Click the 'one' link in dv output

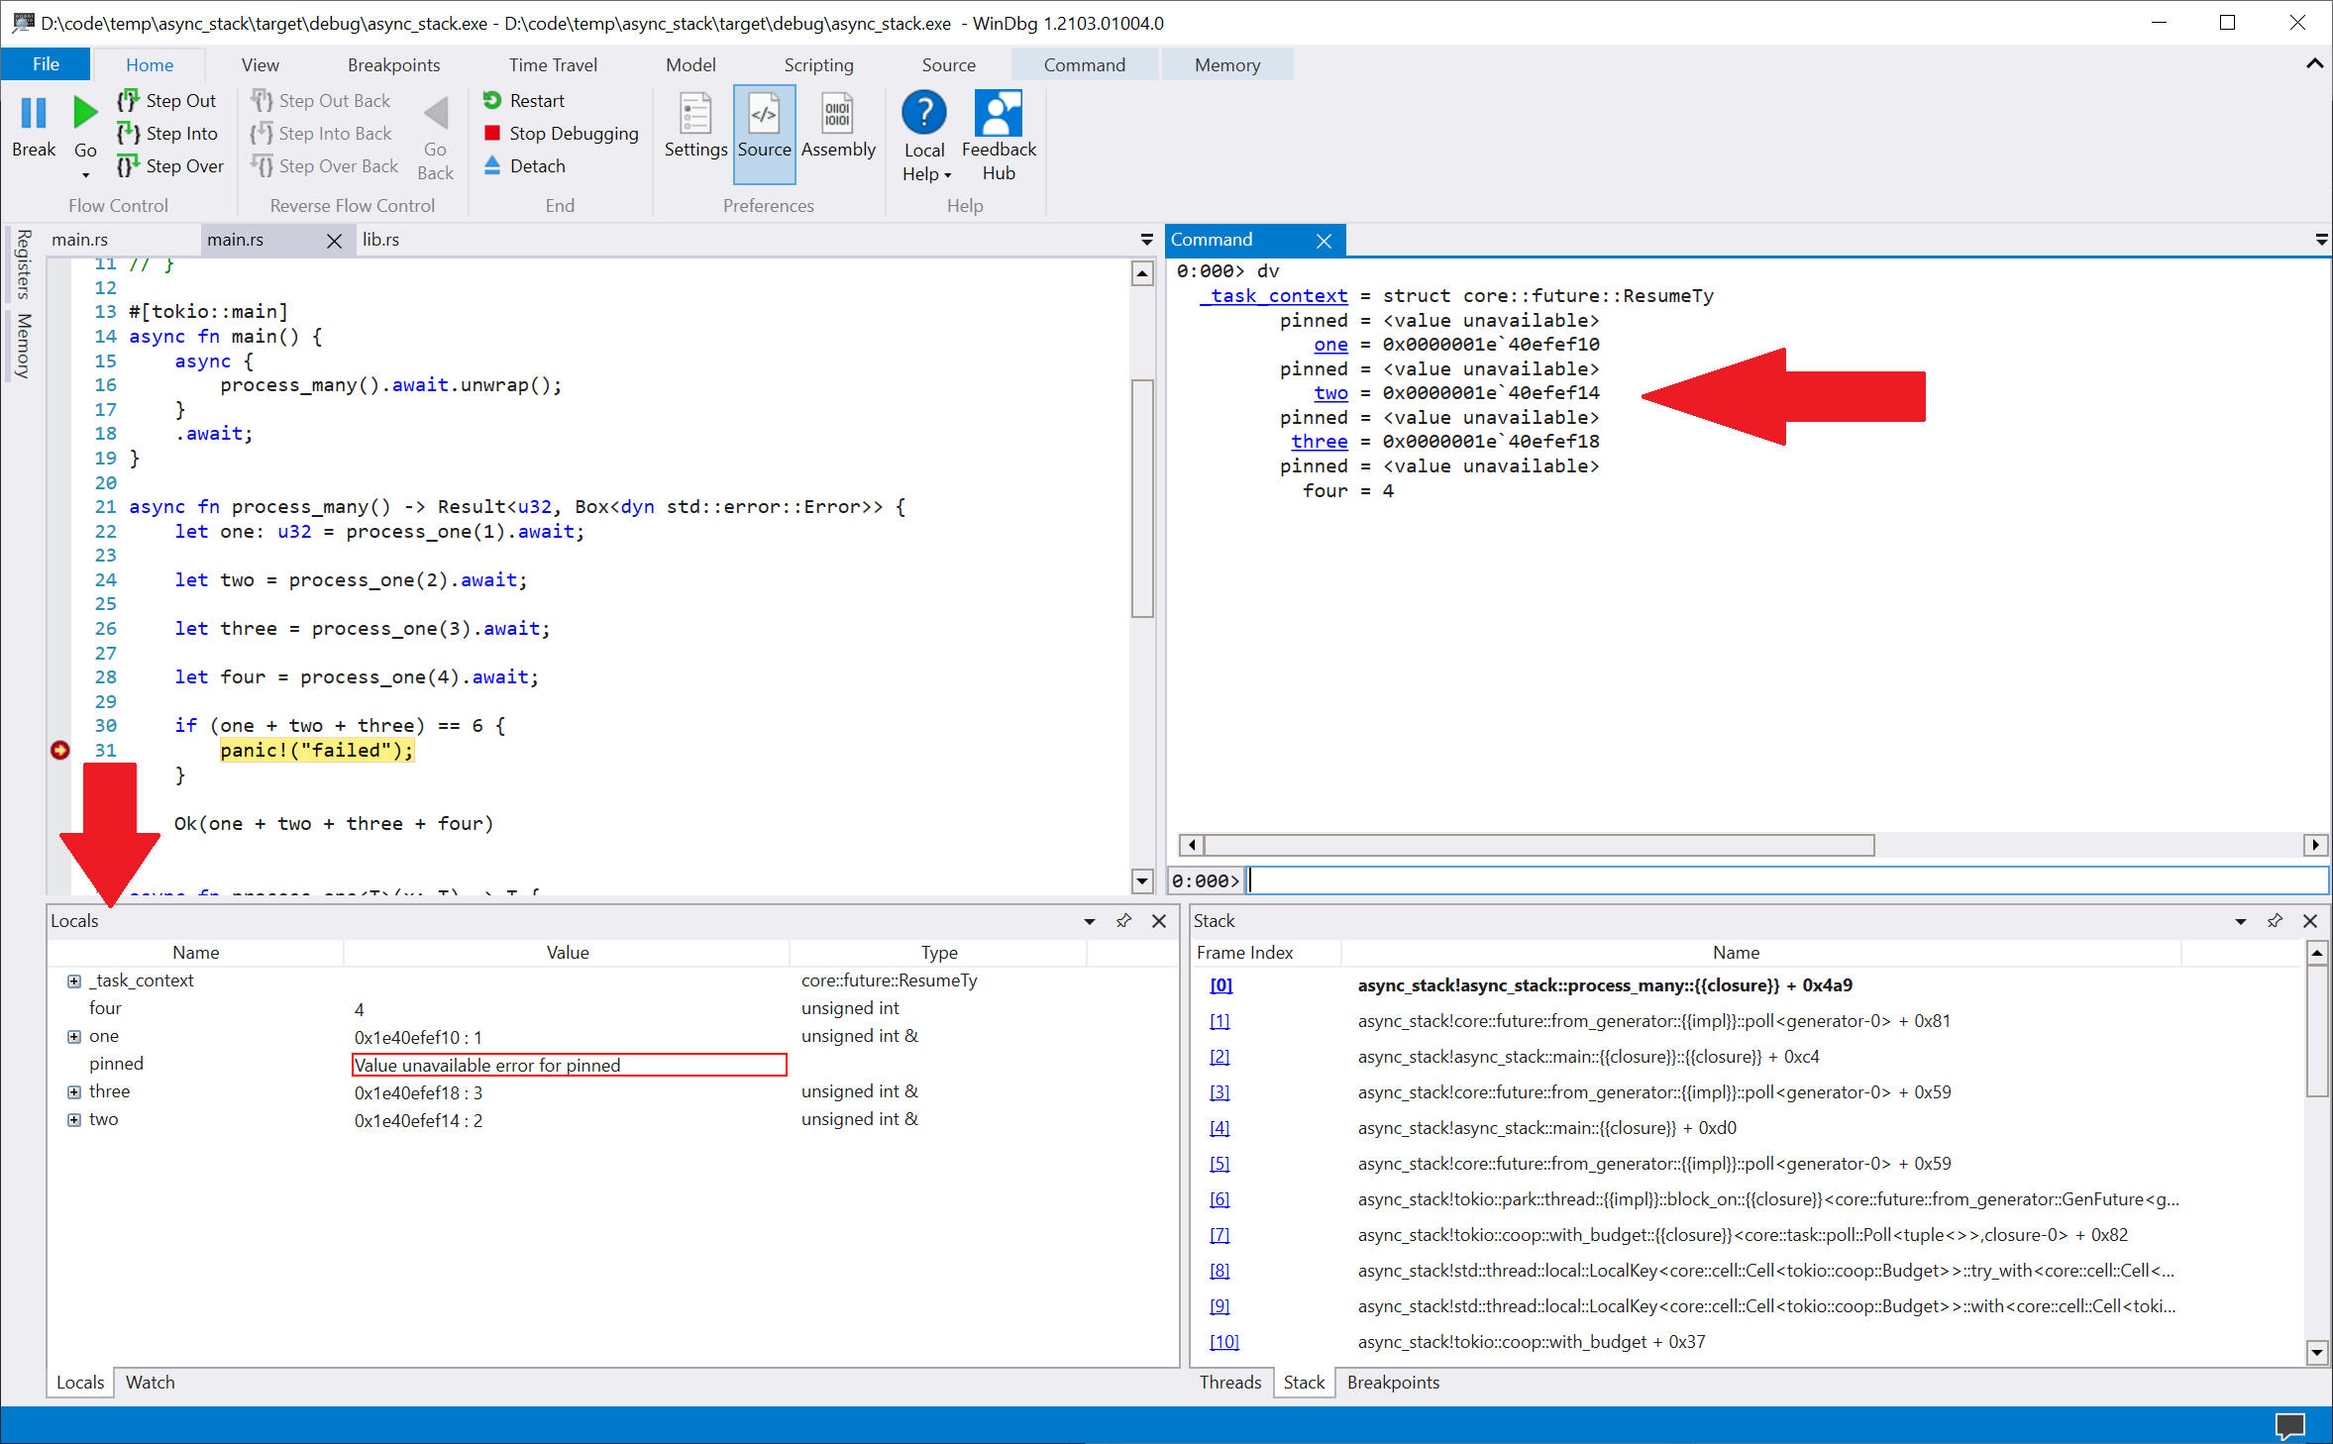[1330, 344]
